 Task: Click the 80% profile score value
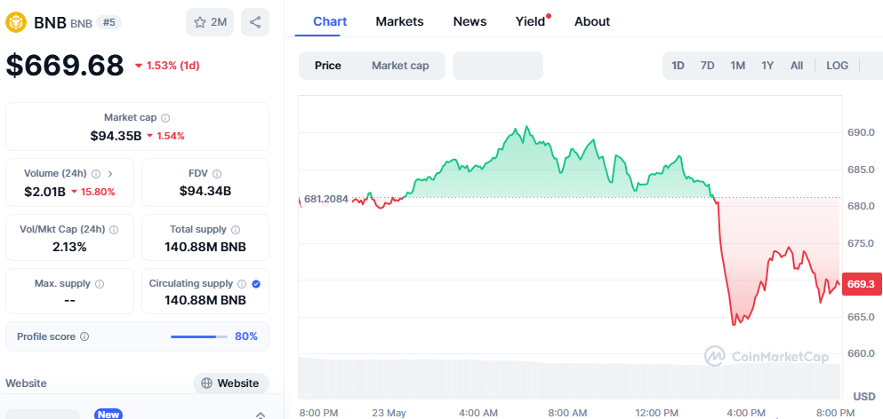coord(246,337)
